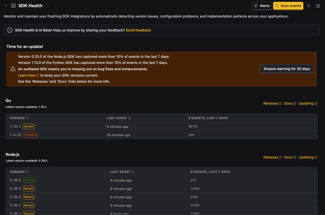Screen dimensions: 325x215
Task: Click the 86170 events count
Action: coord(193,127)
